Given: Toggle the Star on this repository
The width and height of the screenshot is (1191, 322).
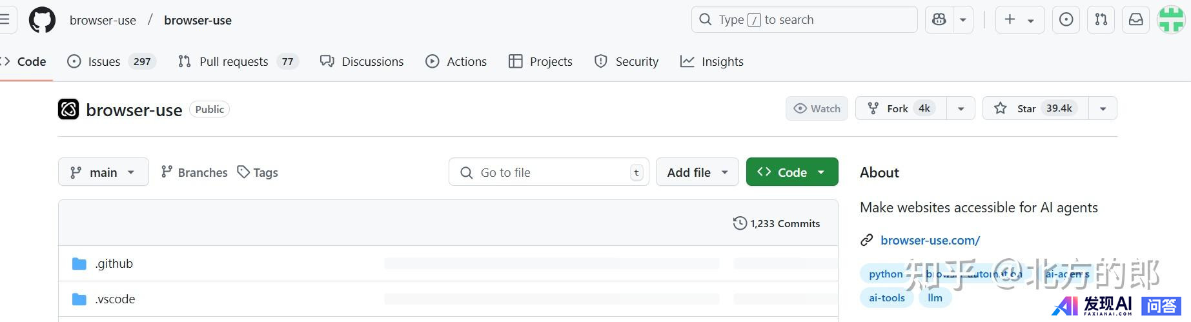Looking at the screenshot, I should [x=1035, y=108].
